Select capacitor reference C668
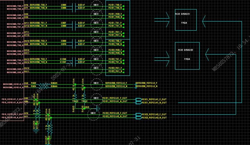250x145 pixels. [x=63, y=26]
